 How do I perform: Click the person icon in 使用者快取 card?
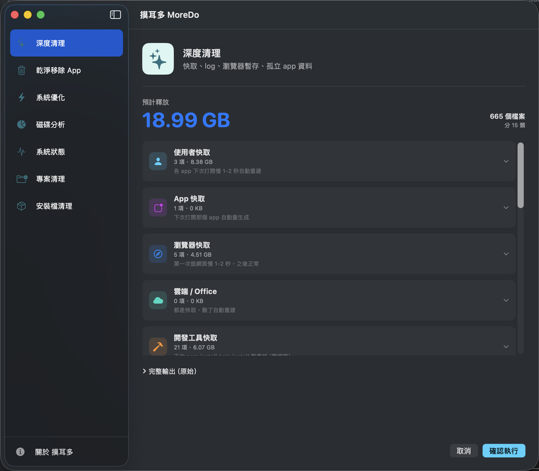tap(158, 161)
